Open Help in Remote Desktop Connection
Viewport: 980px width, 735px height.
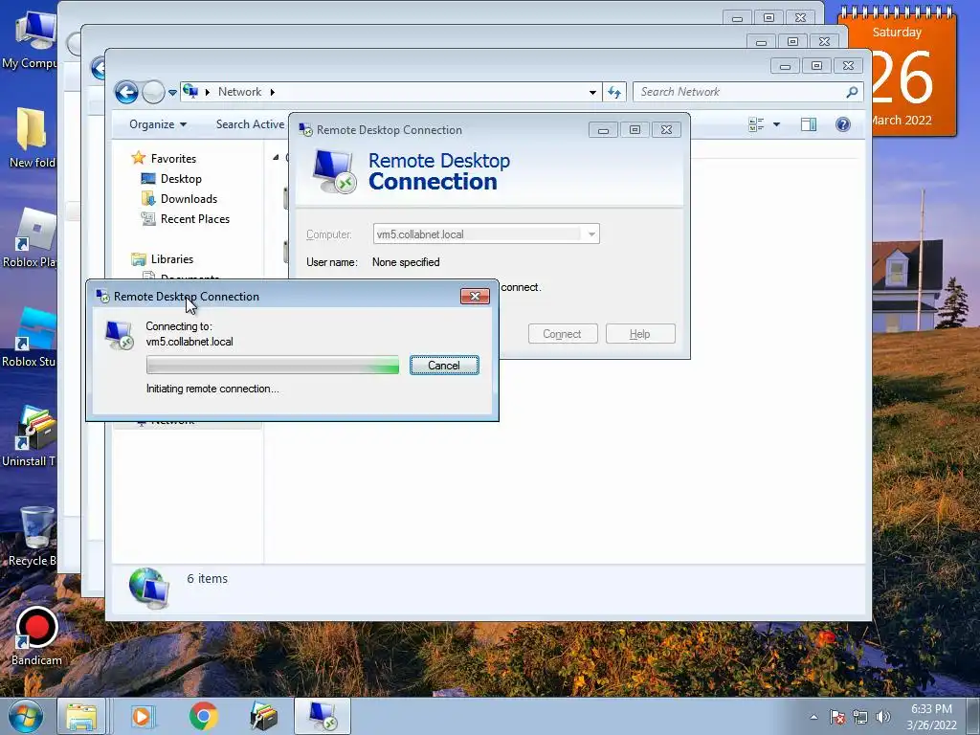coord(640,334)
